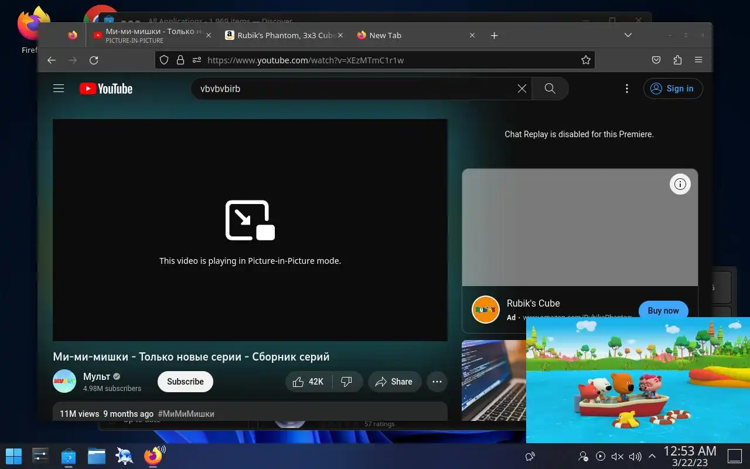The width and height of the screenshot is (750, 469).
Task: Open Discover store icon in taskbar
Action: click(x=69, y=456)
